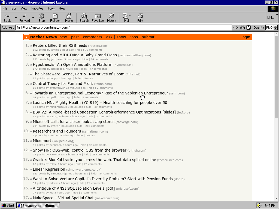Upvote the Reuters RSS feeds story
Image resolution: width=279 pixels, height=209 pixels.
tap(31, 46)
